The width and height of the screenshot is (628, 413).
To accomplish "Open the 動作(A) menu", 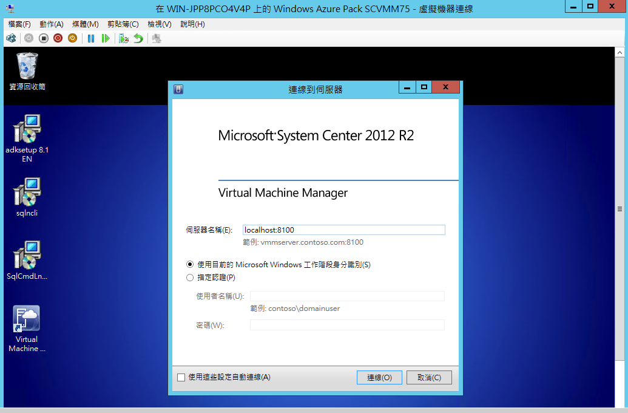I will 51,24.
